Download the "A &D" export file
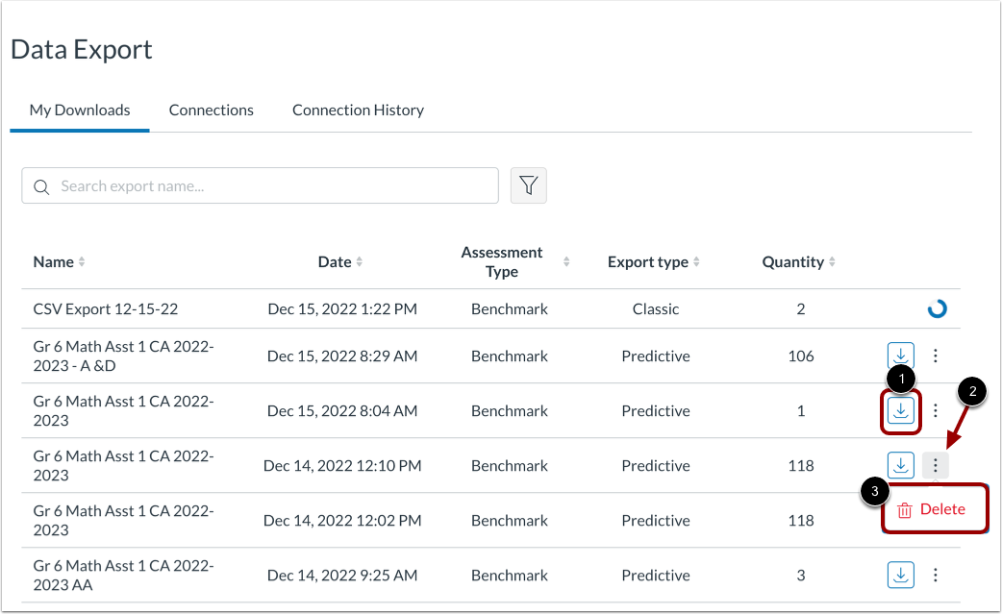This screenshot has height=614, width=1002. point(900,356)
